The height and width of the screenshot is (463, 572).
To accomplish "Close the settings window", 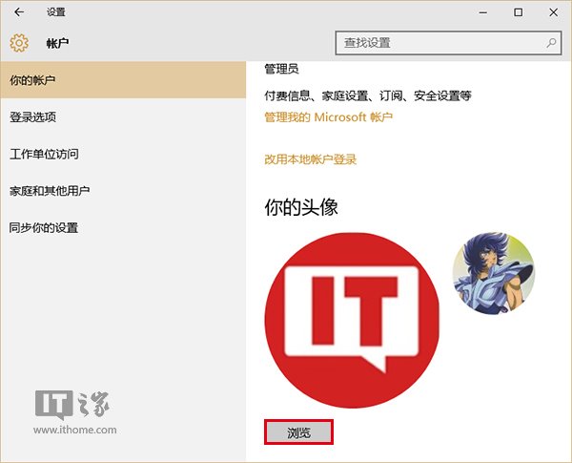I will click(x=553, y=12).
